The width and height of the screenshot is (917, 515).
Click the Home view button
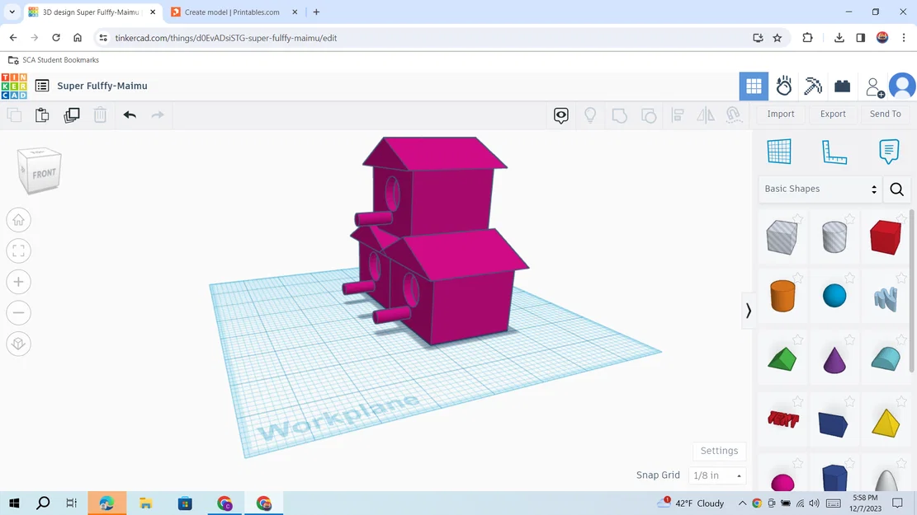[18, 220]
